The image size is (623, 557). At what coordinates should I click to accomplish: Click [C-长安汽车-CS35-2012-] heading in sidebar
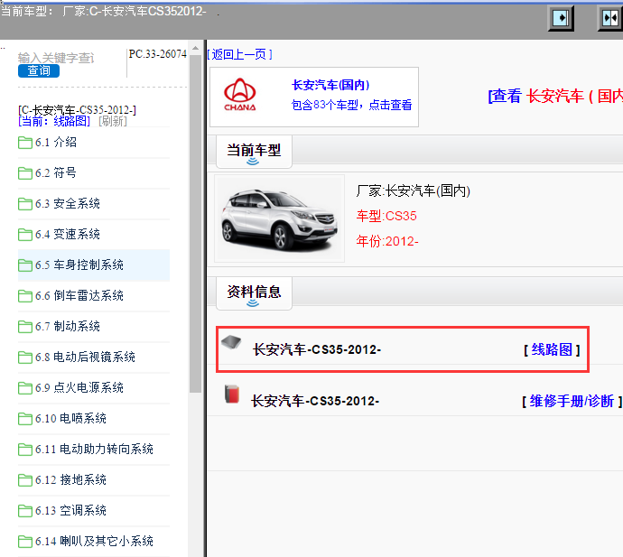77,109
